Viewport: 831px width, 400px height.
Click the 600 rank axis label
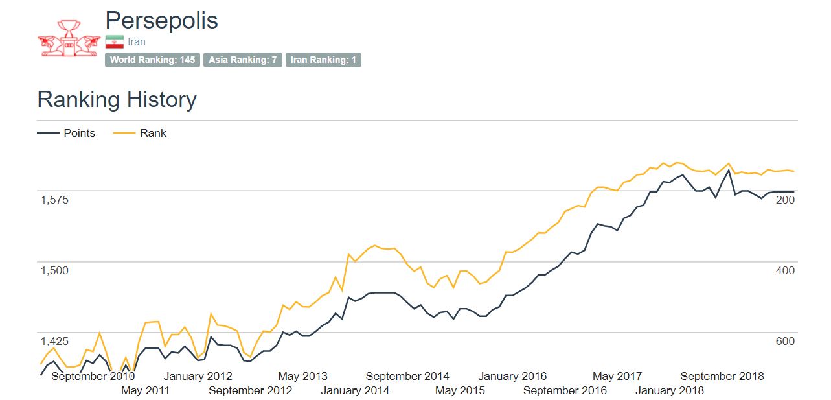tap(785, 342)
